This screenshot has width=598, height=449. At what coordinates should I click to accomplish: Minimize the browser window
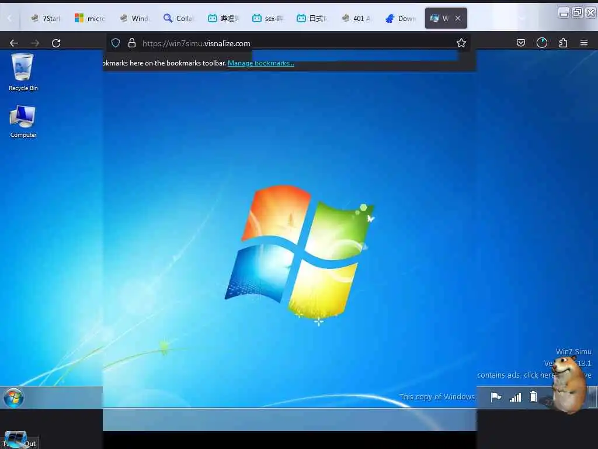point(564,13)
